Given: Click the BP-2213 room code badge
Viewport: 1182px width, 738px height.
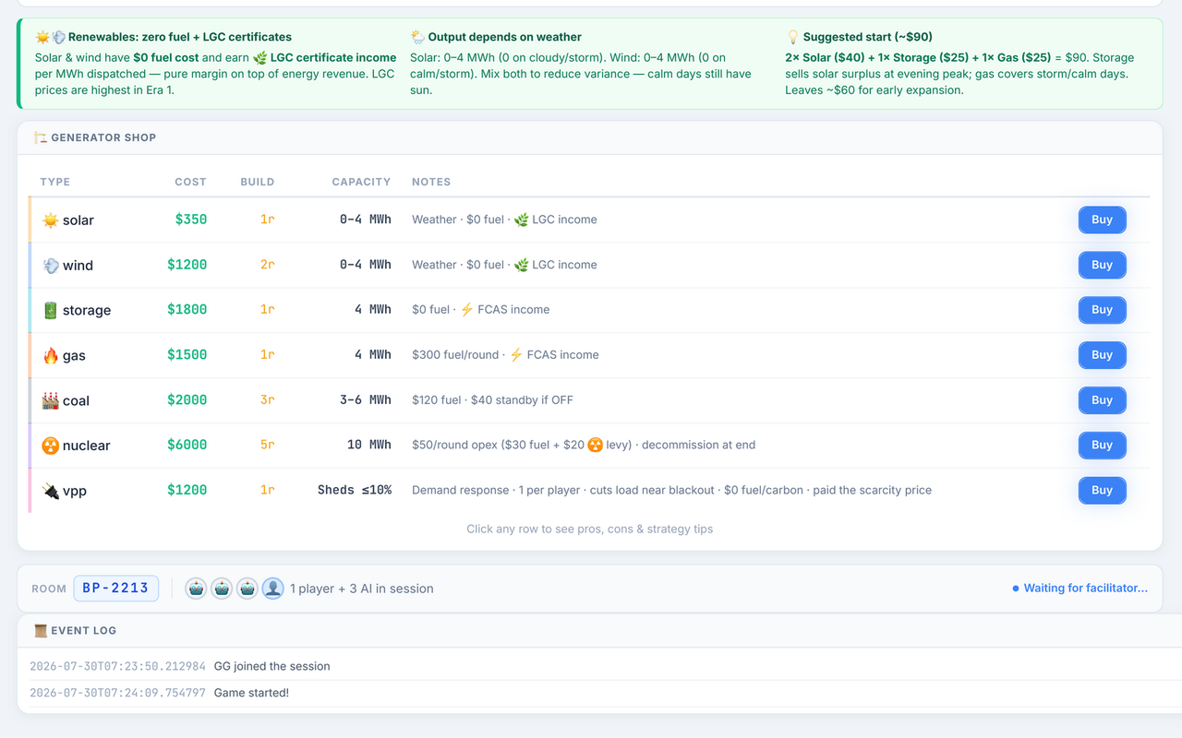Looking at the screenshot, I should tap(116, 589).
